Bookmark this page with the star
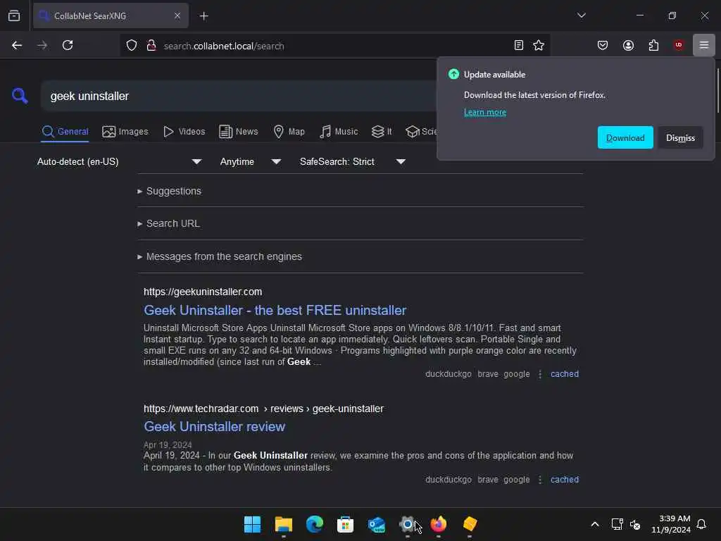Screen dimensions: 721x541 [x=539, y=45]
